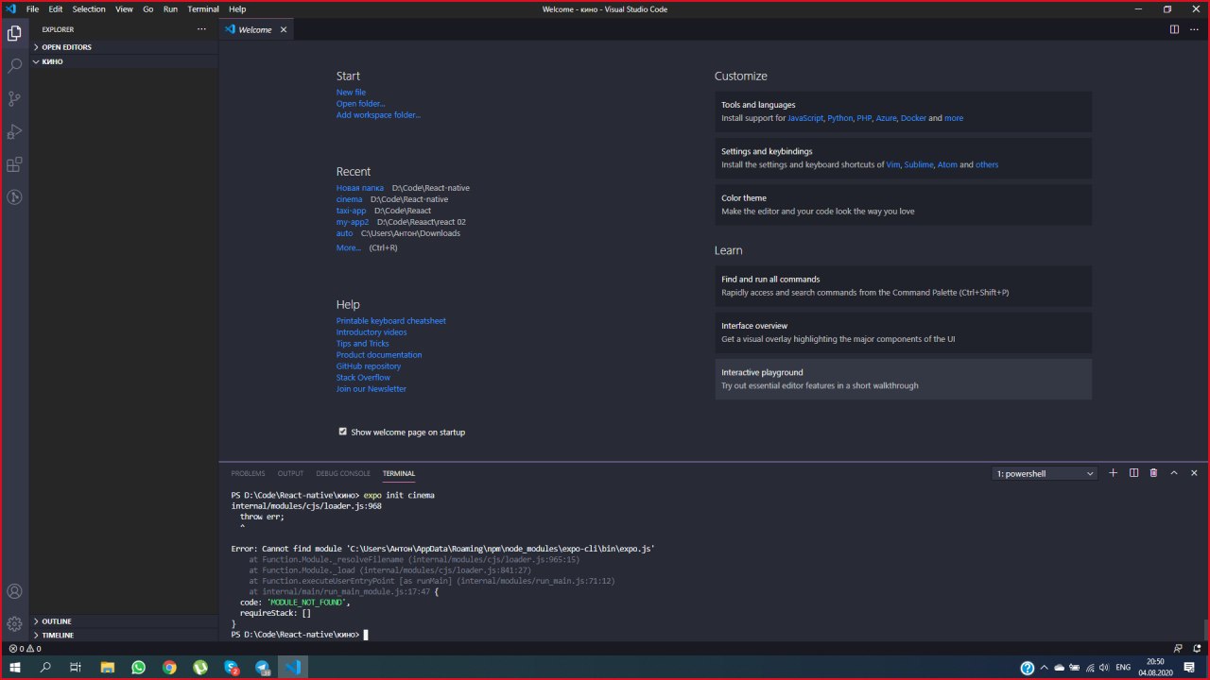This screenshot has height=680, width=1210.
Task: Open recent project cinema
Action: tap(349, 199)
